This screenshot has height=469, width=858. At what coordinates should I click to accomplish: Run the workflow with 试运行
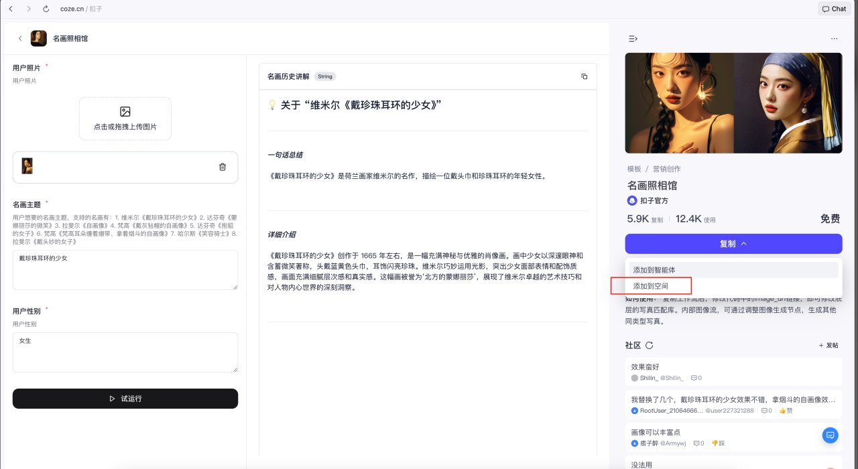pos(125,399)
